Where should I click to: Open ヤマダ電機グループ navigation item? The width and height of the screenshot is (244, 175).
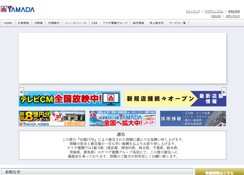click(115, 23)
